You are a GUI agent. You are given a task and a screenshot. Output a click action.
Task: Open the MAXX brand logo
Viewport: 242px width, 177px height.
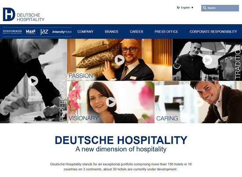pos(31,32)
